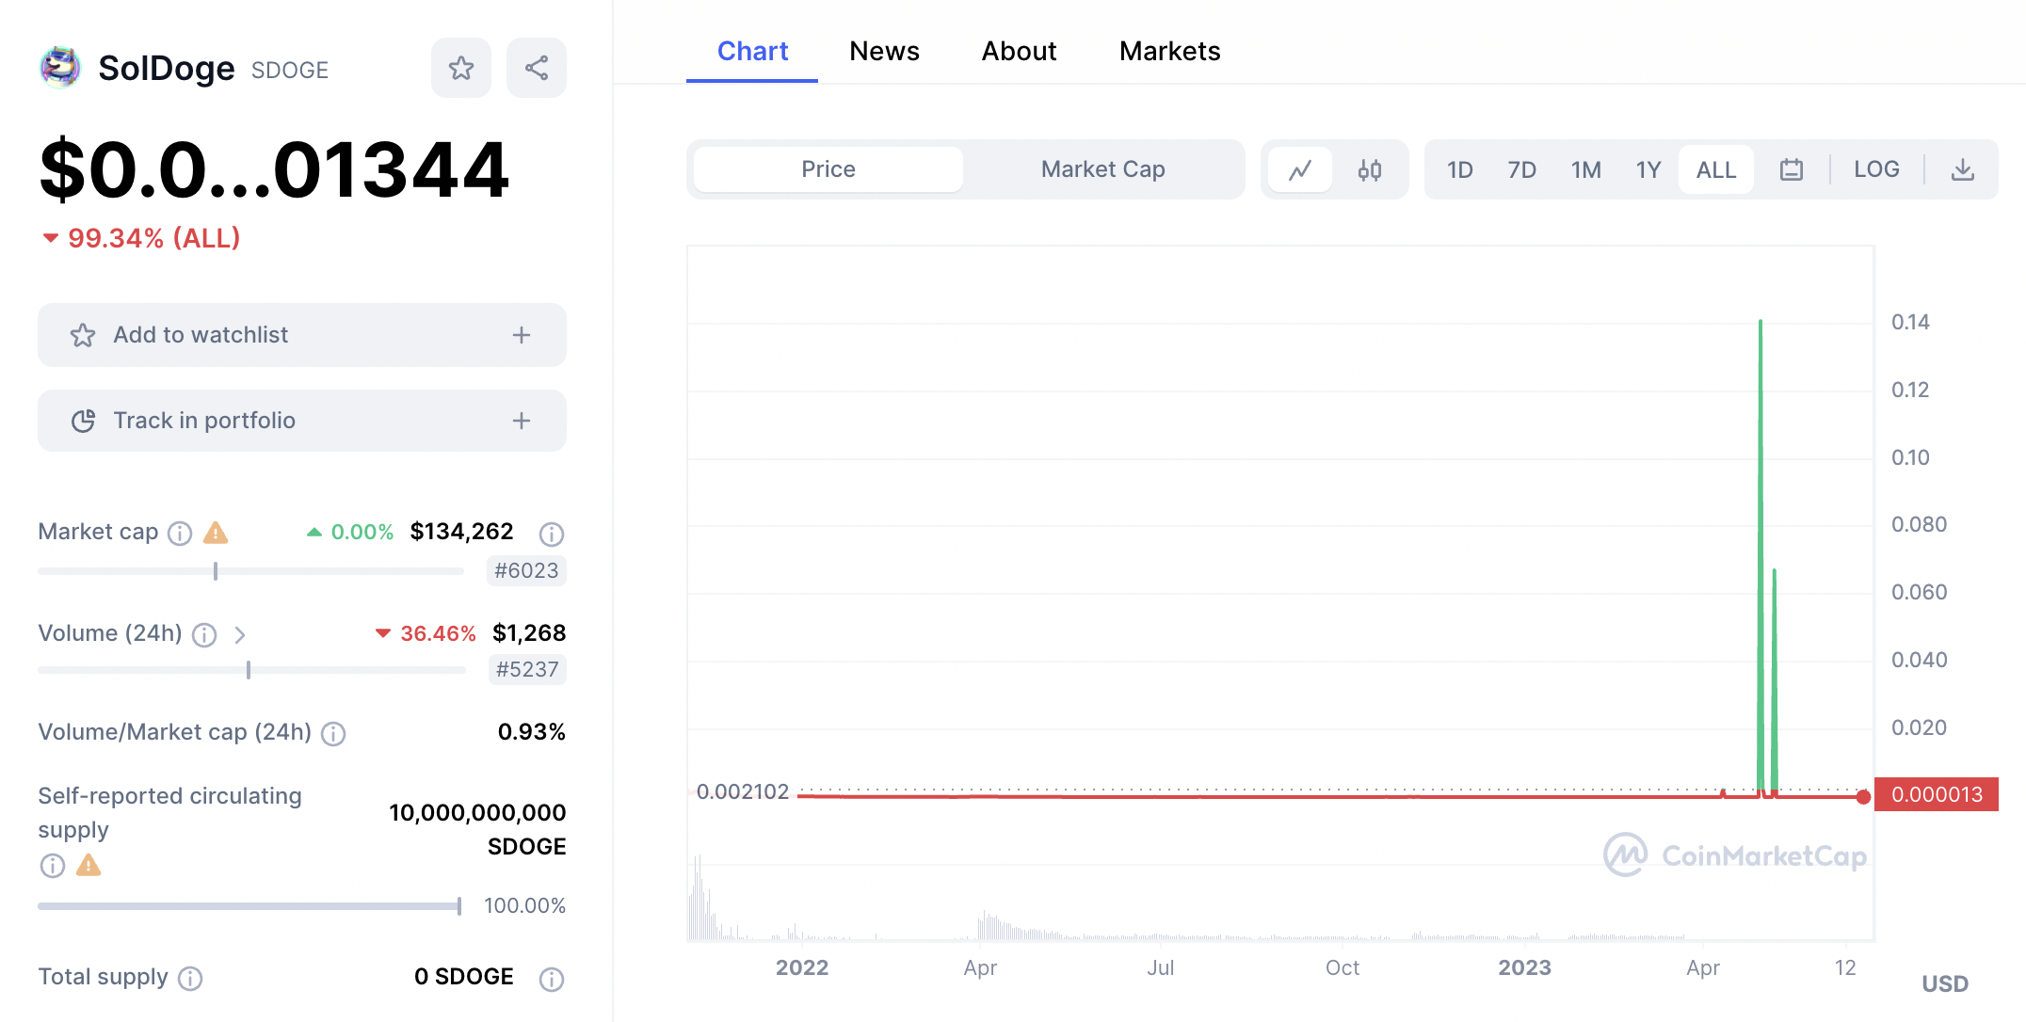This screenshot has height=1022, width=2026.
Task: Click the Market cap progress slider bar
Action: pos(251,571)
